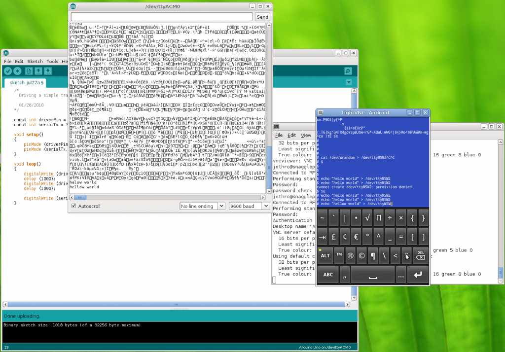The width and height of the screenshot is (505, 352).
Task: Tap the ALT key on Android keyboard
Action: click(x=325, y=256)
